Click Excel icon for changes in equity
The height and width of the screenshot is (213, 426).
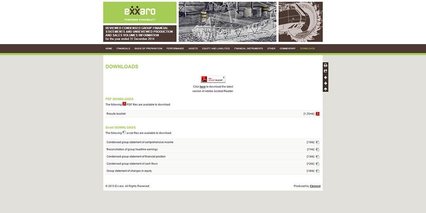click(x=317, y=171)
